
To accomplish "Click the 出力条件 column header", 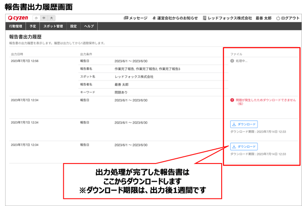I will point(86,54).
